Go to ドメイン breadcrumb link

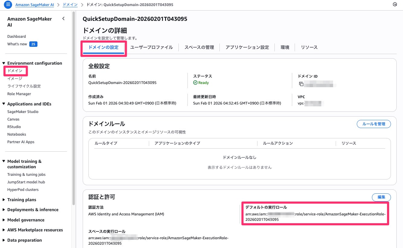point(70,5)
